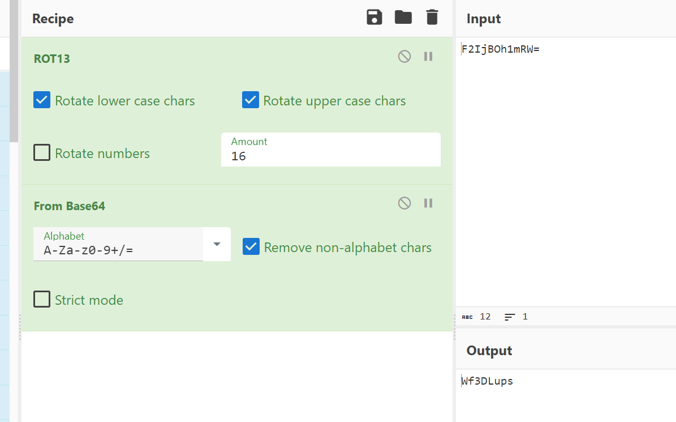Open the Load recipe folder icon

coord(403,18)
